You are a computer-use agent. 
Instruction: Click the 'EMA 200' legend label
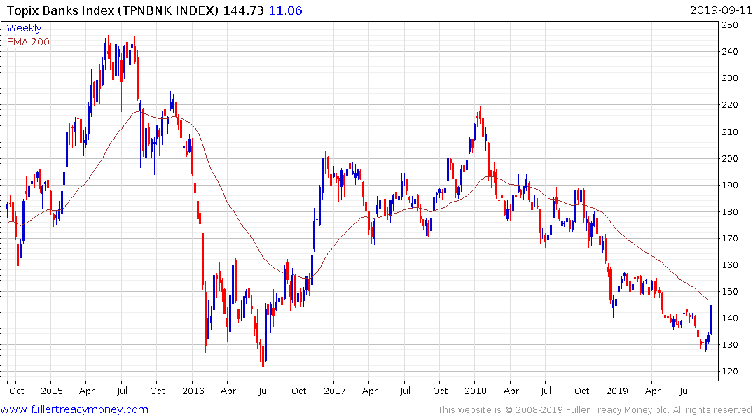click(28, 42)
